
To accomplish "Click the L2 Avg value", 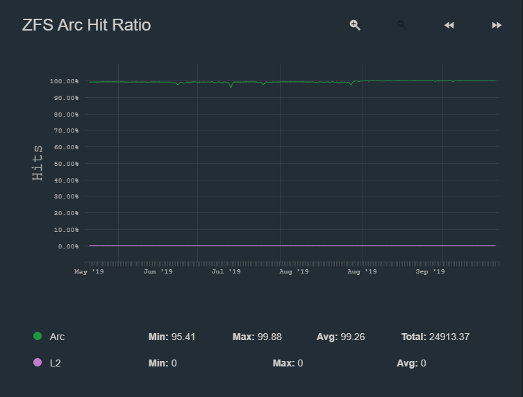I will [x=423, y=363].
